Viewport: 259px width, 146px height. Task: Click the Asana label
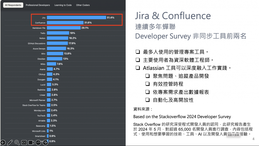(x=42, y=69)
